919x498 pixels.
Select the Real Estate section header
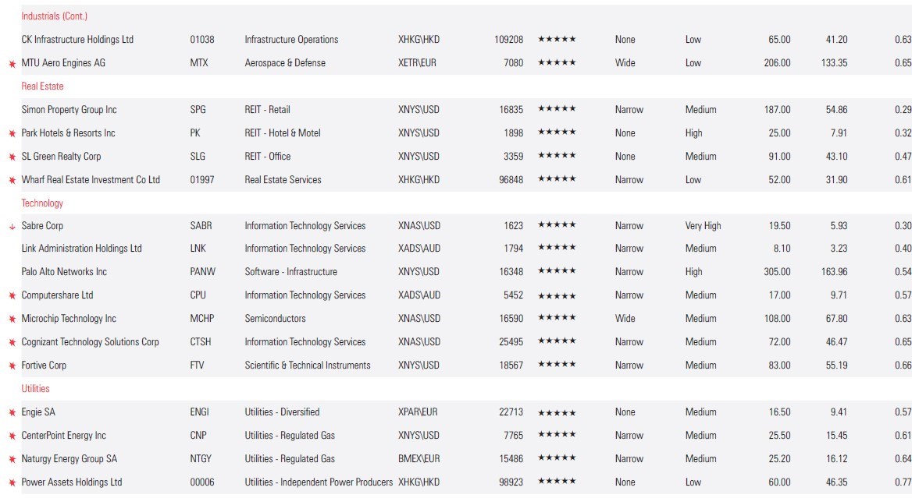(x=42, y=87)
